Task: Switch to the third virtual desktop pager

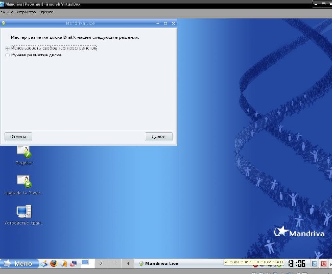Action: coord(115,263)
